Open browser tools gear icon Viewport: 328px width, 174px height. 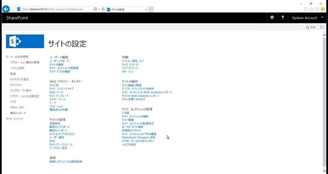[x=317, y=9]
